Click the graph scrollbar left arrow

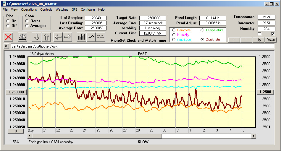point(30,136)
